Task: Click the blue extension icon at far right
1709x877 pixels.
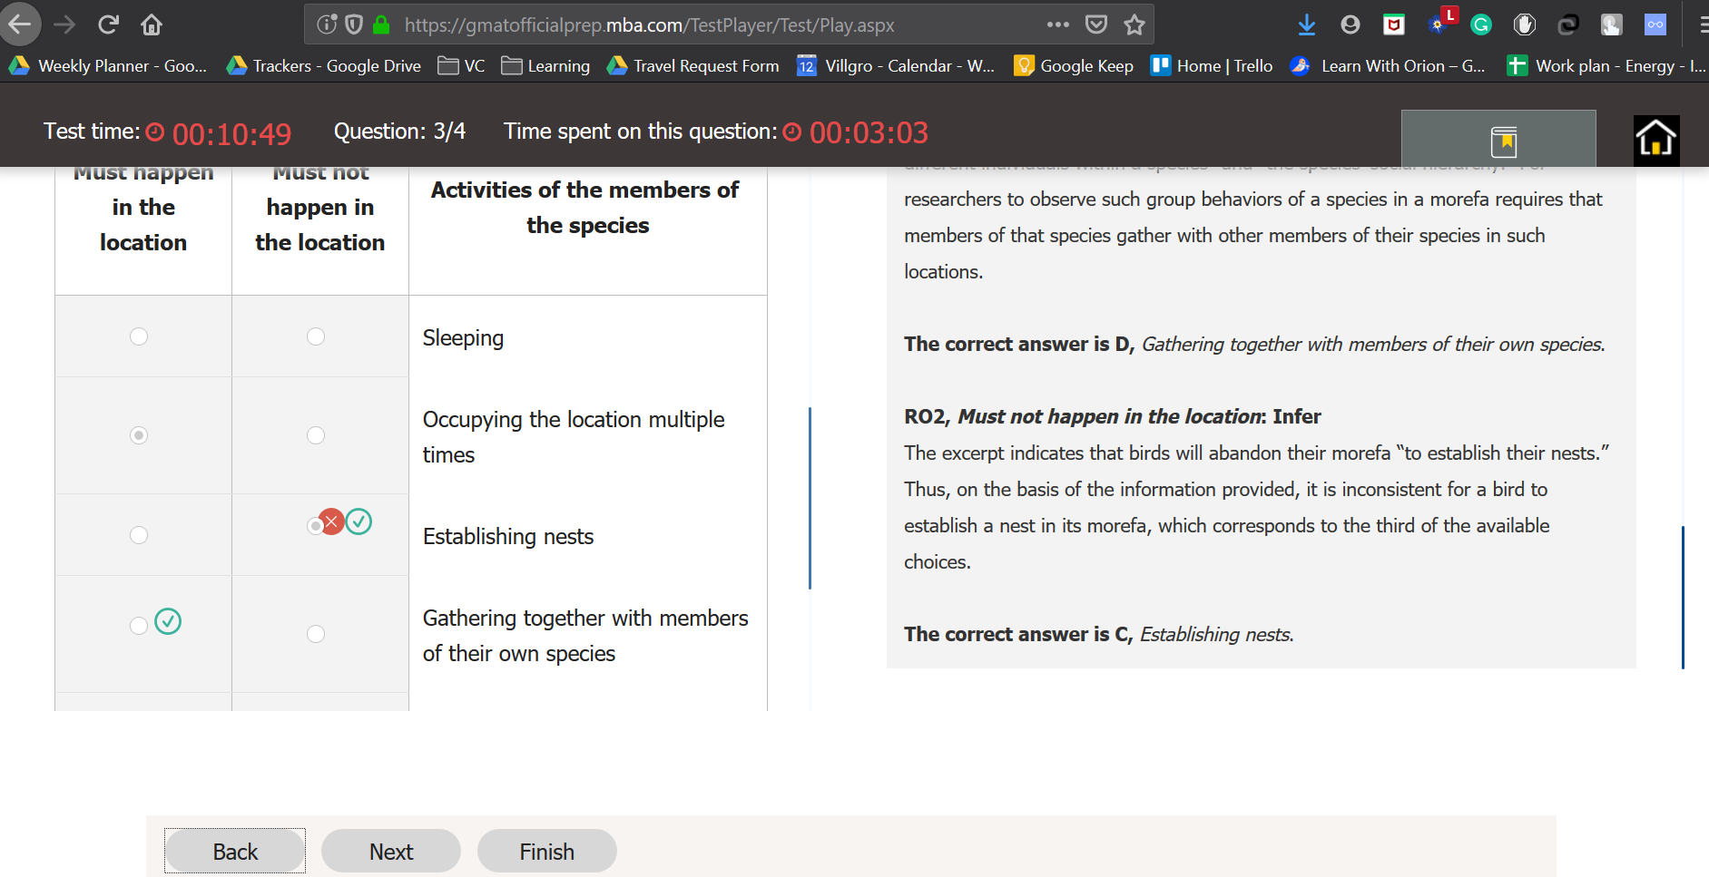Action: coord(1655,24)
